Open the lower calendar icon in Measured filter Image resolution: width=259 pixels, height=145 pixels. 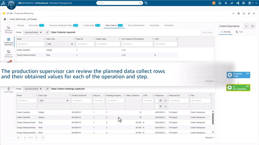coord(161,106)
